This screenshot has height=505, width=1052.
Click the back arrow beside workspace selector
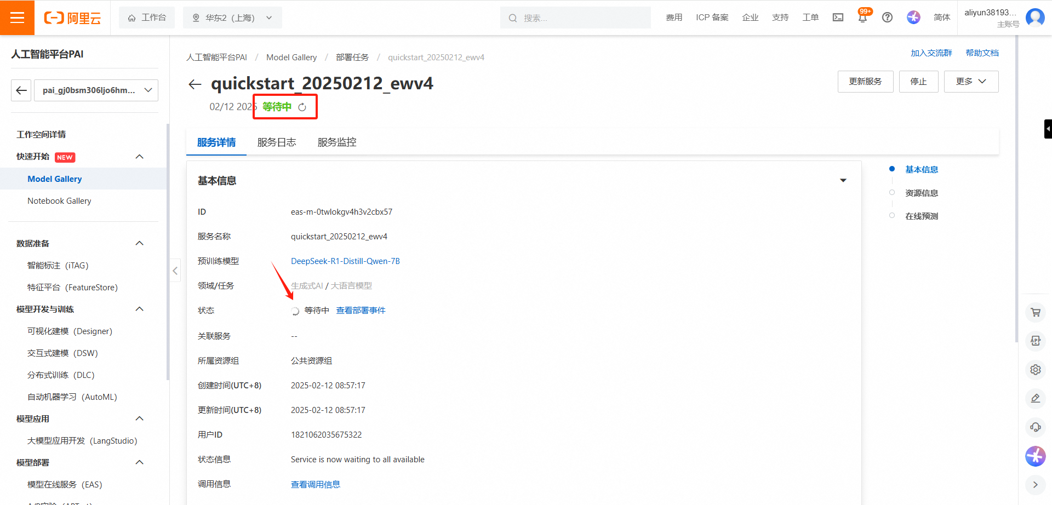pyautogui.click(x=21, y=90)
